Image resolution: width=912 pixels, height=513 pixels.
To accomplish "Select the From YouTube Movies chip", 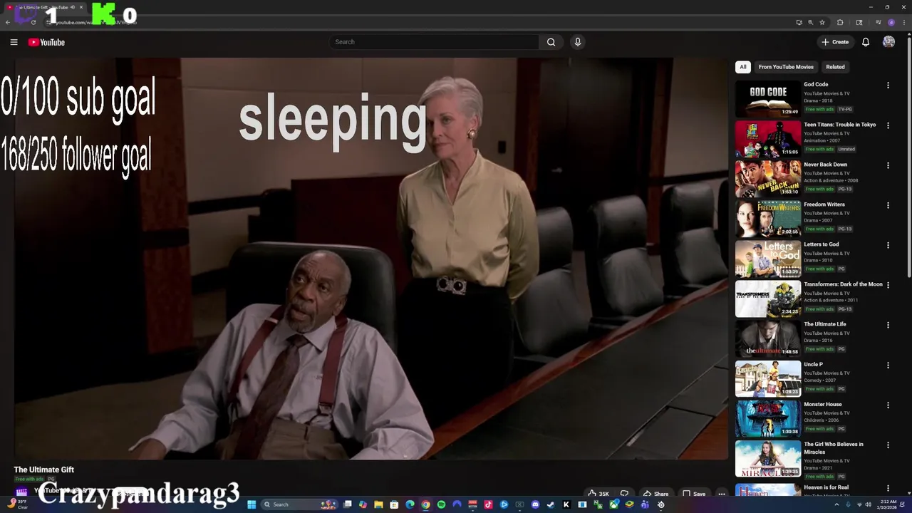I will [786, 67].
